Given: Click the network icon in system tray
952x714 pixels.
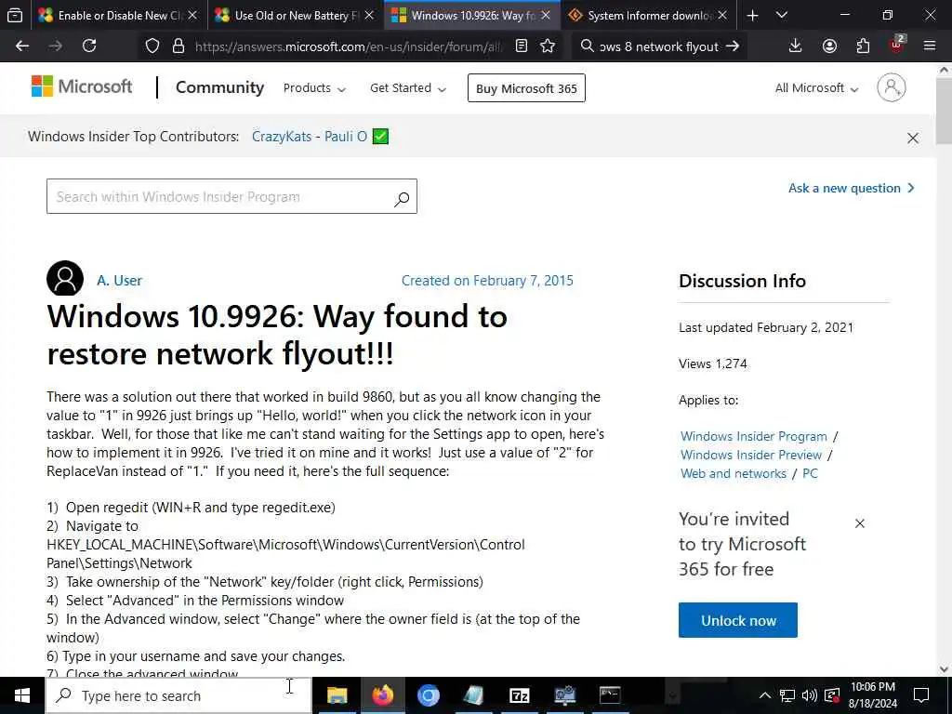Looking at the screenshot, I should click(x=787, y=695).
